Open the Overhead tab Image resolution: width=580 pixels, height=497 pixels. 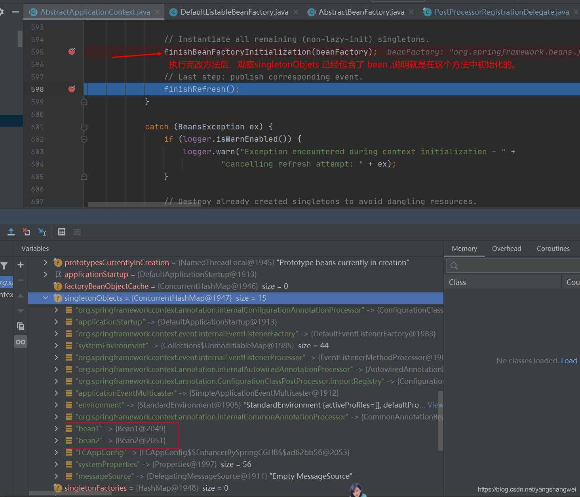tap(506, 248)
